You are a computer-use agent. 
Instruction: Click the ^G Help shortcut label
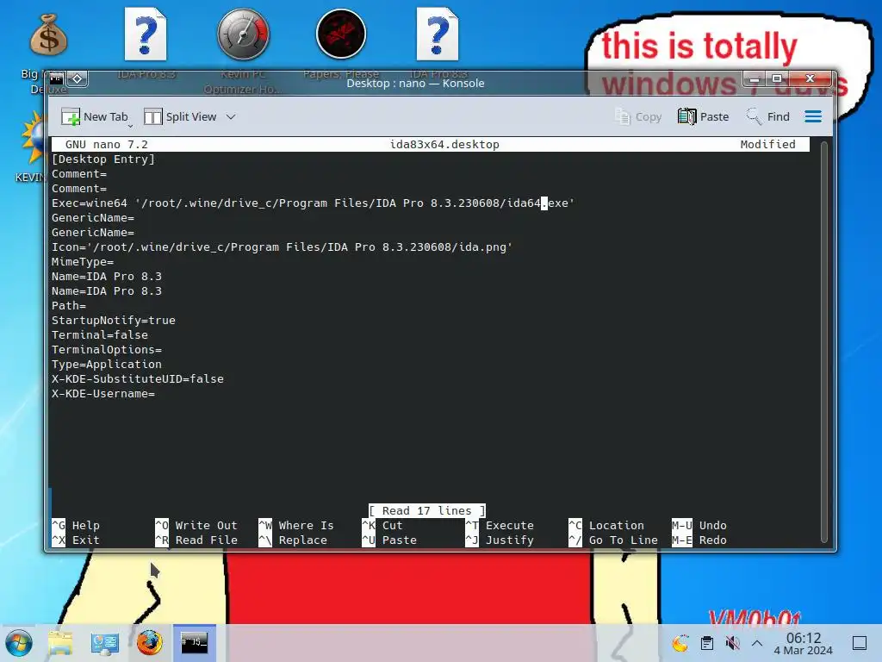tap(76, 525)
